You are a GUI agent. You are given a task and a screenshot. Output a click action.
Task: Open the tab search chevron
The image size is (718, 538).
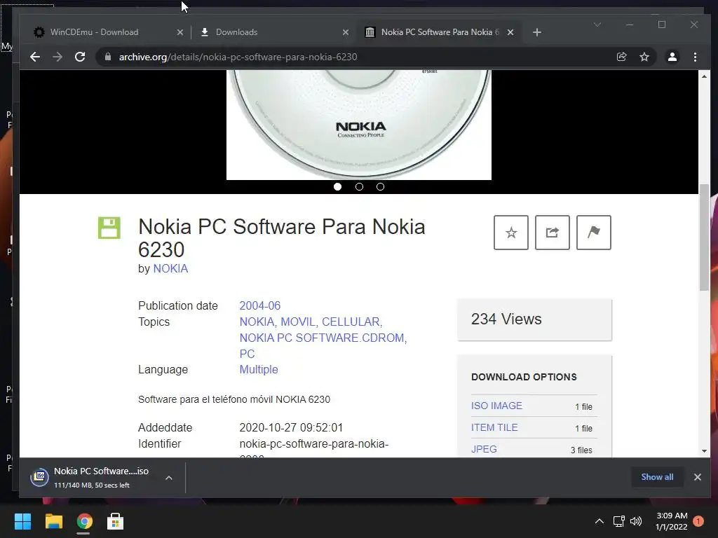[597, 25]
